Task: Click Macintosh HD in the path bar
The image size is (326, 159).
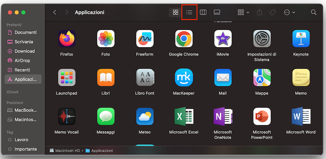Action: (x=65, y=151)
